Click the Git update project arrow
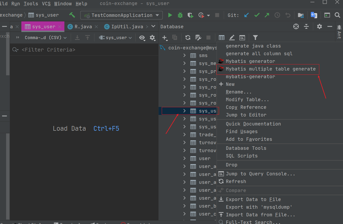The width and height of the screenshot is (343, 224). coord(246,15)
